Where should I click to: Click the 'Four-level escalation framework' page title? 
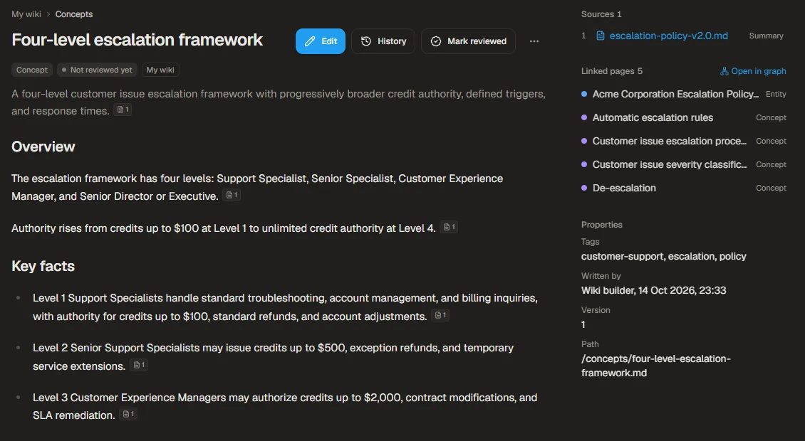point(137,40)
